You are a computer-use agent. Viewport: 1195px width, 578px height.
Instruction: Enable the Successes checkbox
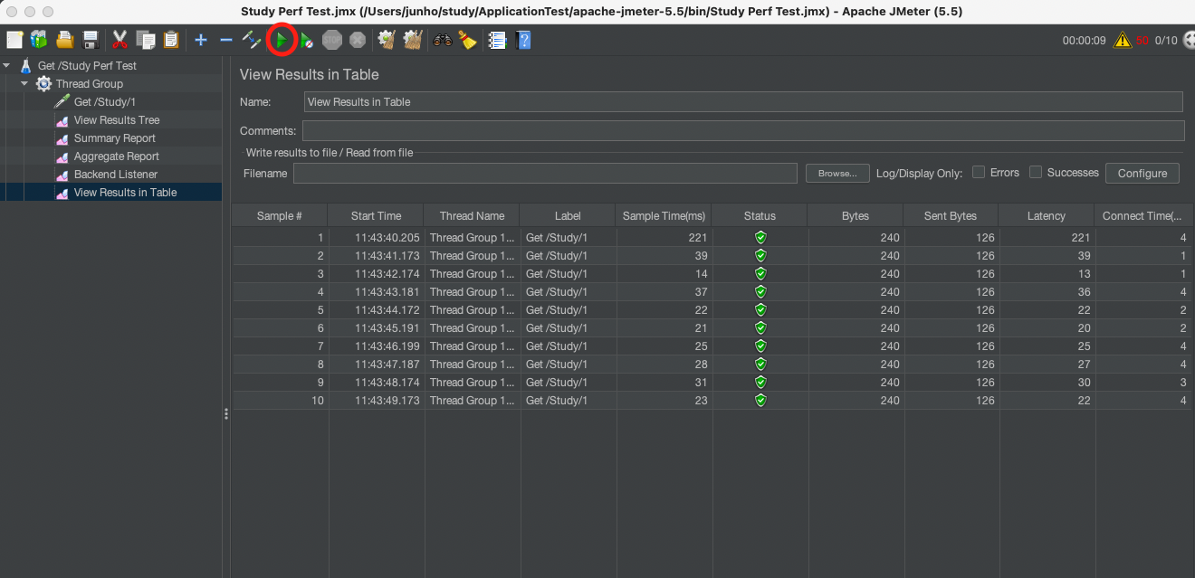1036,172
